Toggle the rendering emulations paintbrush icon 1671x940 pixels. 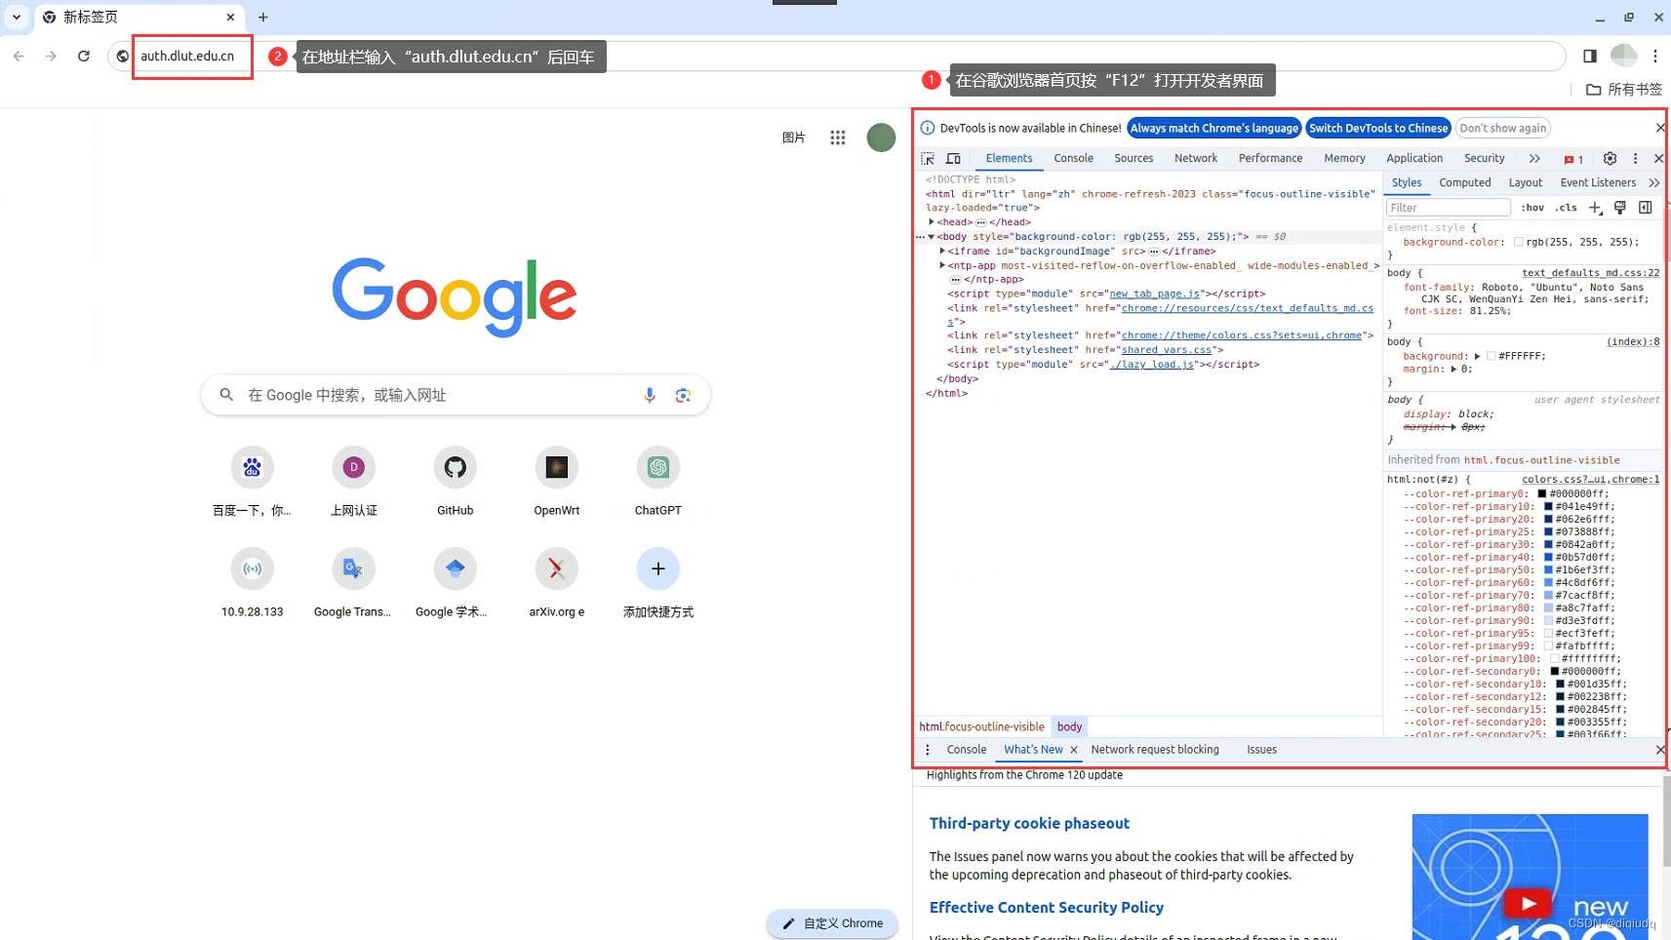click(1620, 208)
